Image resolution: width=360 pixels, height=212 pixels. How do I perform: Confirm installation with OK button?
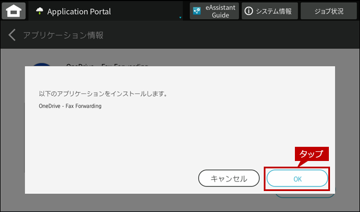pyautogui.click(x=297, y=179)
